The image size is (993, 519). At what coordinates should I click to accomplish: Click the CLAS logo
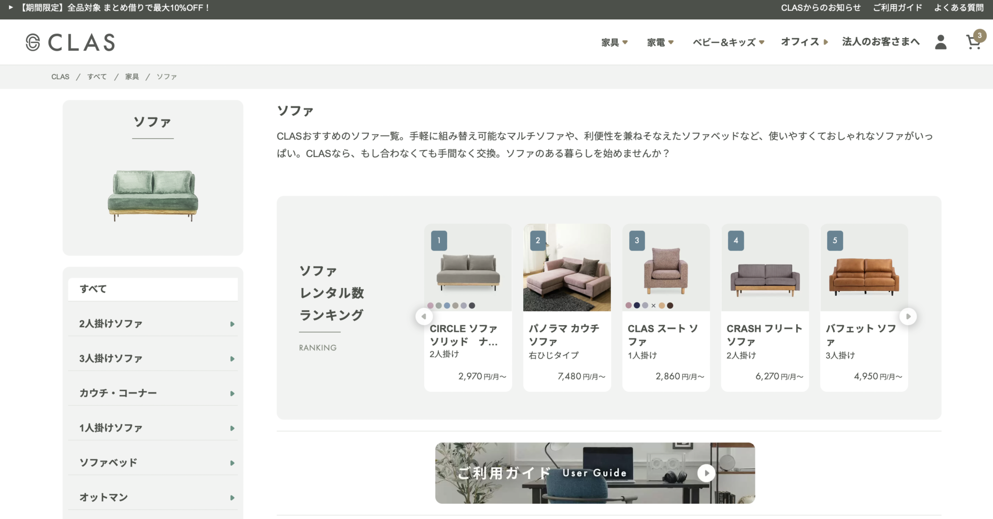(x=70, y=42)
